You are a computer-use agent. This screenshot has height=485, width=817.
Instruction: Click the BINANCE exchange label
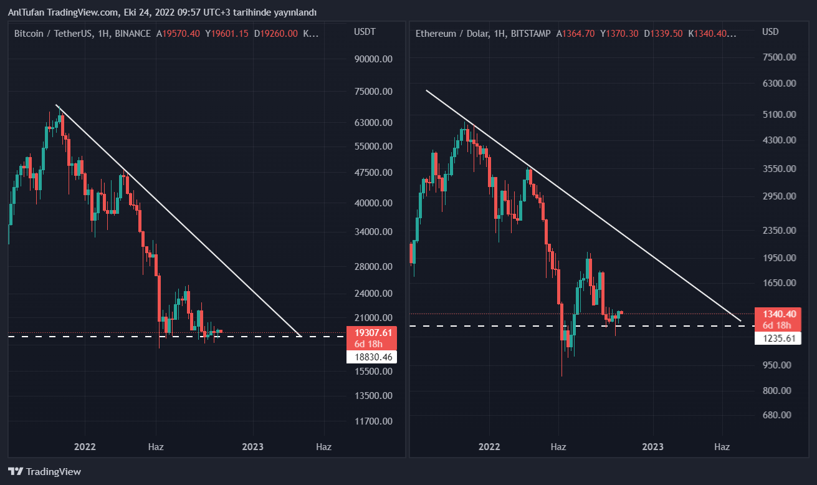point(133,33)
